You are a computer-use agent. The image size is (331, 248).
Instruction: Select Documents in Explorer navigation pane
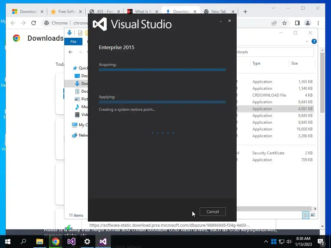tap(81, 91)
